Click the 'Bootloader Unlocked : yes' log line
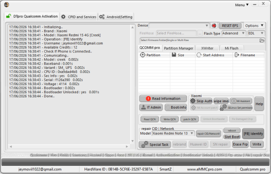271x174 pixels. (x=54, y=92)
